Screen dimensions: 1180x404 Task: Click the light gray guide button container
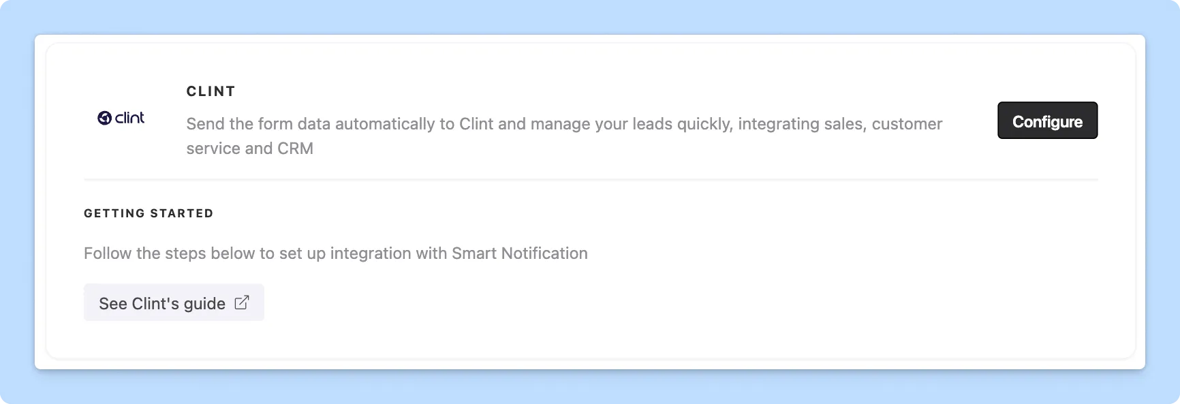click(x=174, y=302)
